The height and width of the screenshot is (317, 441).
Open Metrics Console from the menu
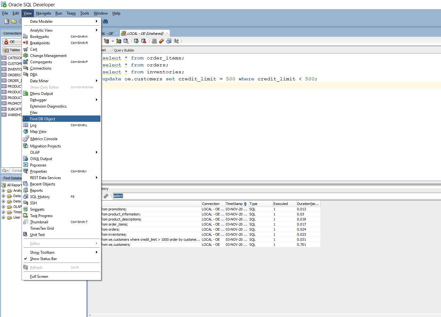(x=61, y=139)
